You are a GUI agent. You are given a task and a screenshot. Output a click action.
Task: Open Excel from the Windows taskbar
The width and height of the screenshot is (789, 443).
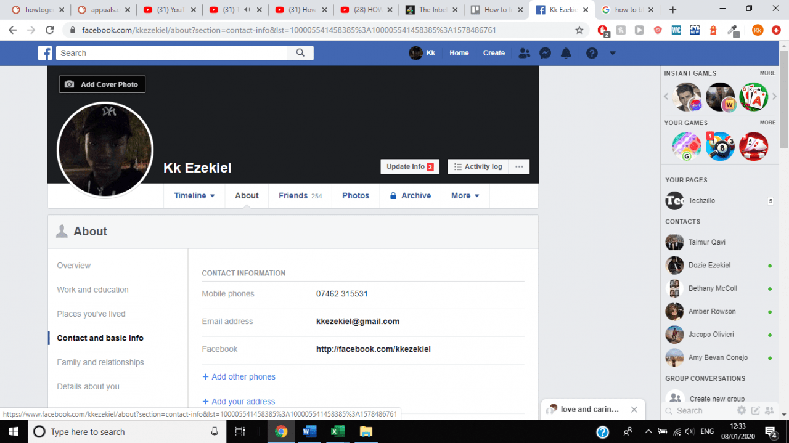(x=337, y=431)
